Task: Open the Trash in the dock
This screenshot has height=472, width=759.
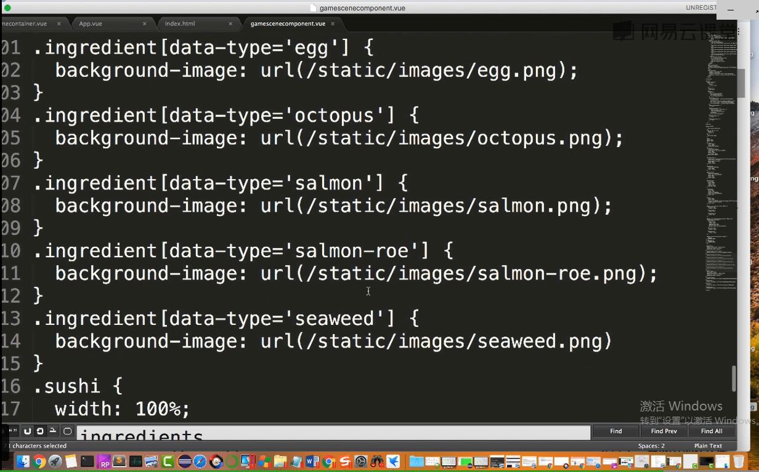Action: click(x=738, y=462)
